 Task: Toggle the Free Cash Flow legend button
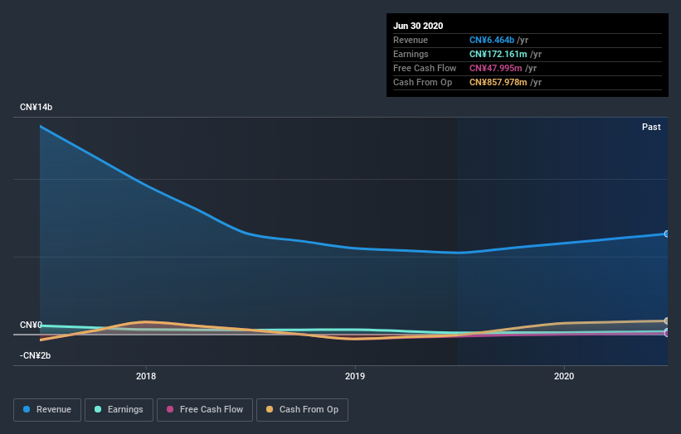[x=205, y=410]
